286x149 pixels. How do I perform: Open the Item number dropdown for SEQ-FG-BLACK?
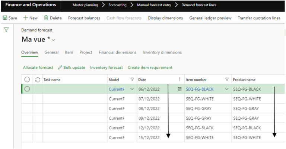coord(226,89)
